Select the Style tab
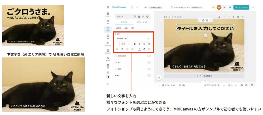Viewport: 263px width, 115px height. pos(124,22)
